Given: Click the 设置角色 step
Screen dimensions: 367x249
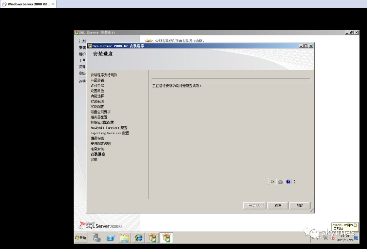Looking at the screenshot, I should 97,91.
